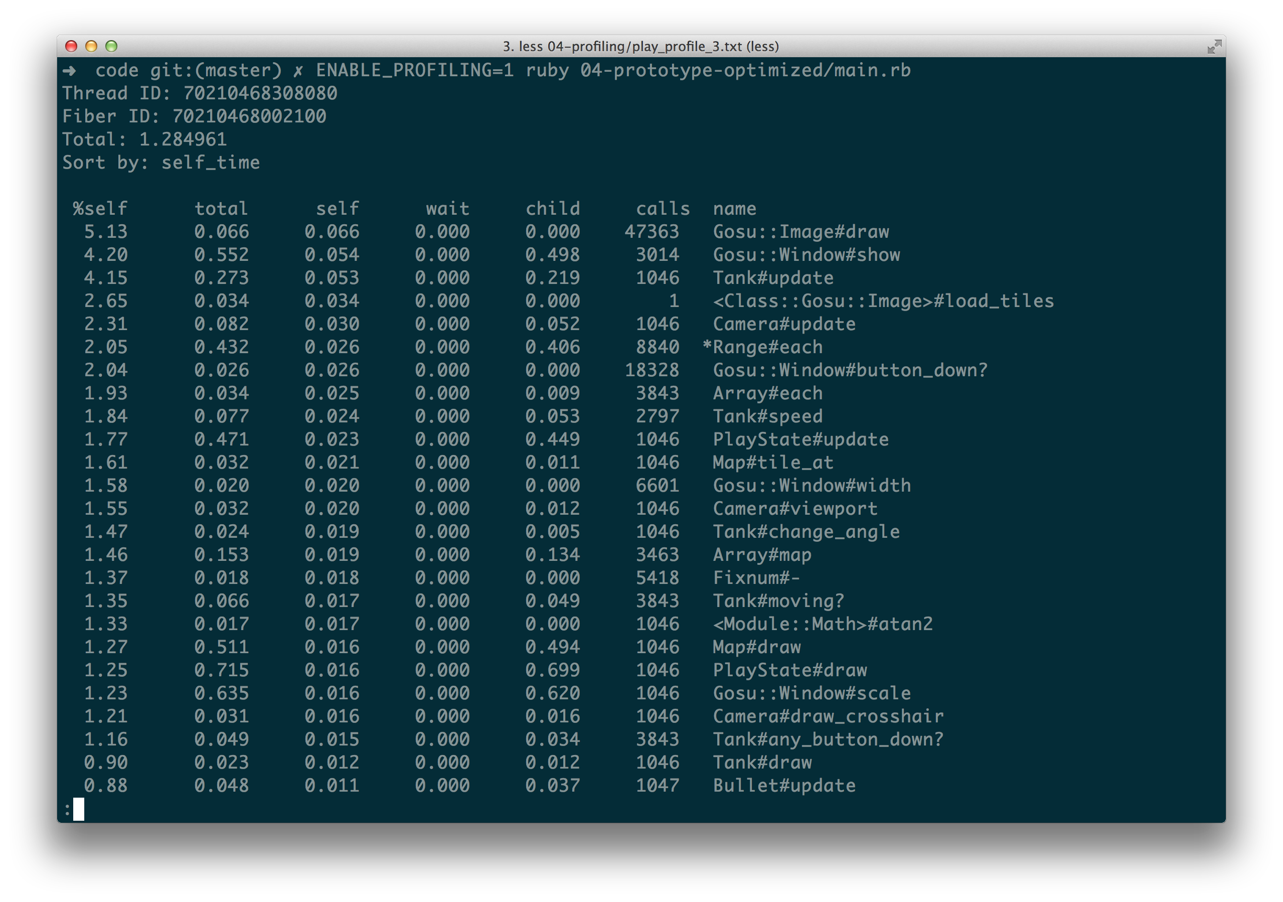Click the %self column header
The height and width of the screenshot is (902, 1283).
[x=101, y=209]
